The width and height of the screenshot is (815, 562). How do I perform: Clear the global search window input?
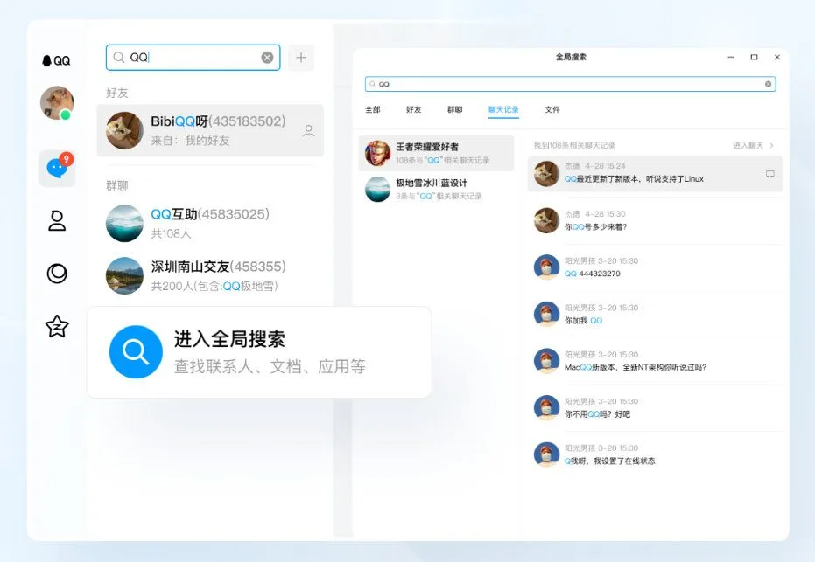pos(769,85)
